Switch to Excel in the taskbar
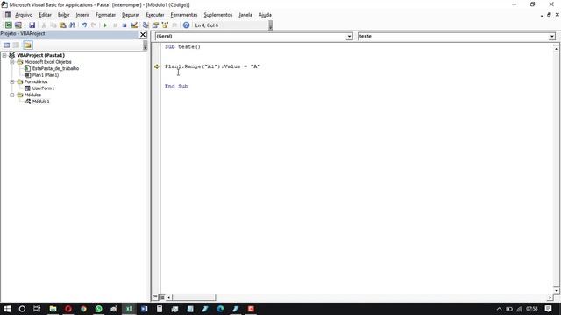The width and height of the screenshot is (561, 315). point(129,309)
